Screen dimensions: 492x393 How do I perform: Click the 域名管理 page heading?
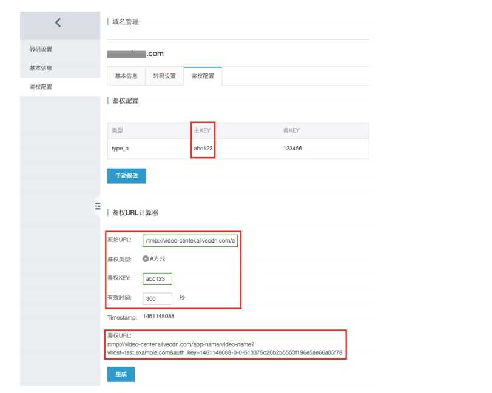125,22
